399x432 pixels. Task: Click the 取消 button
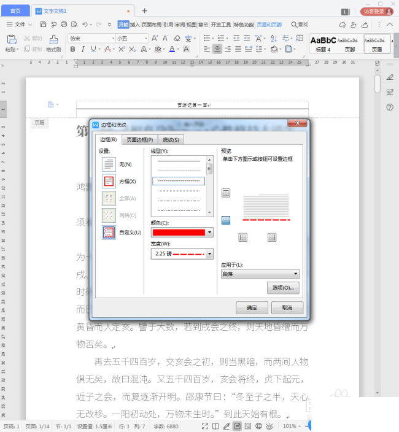click(287, 307)
